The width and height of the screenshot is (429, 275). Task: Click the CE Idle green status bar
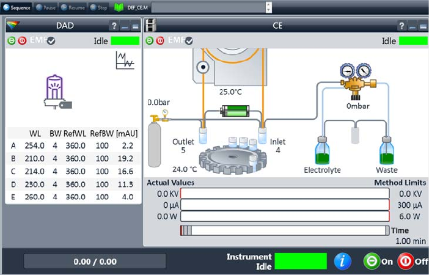[x=413, y=41]
